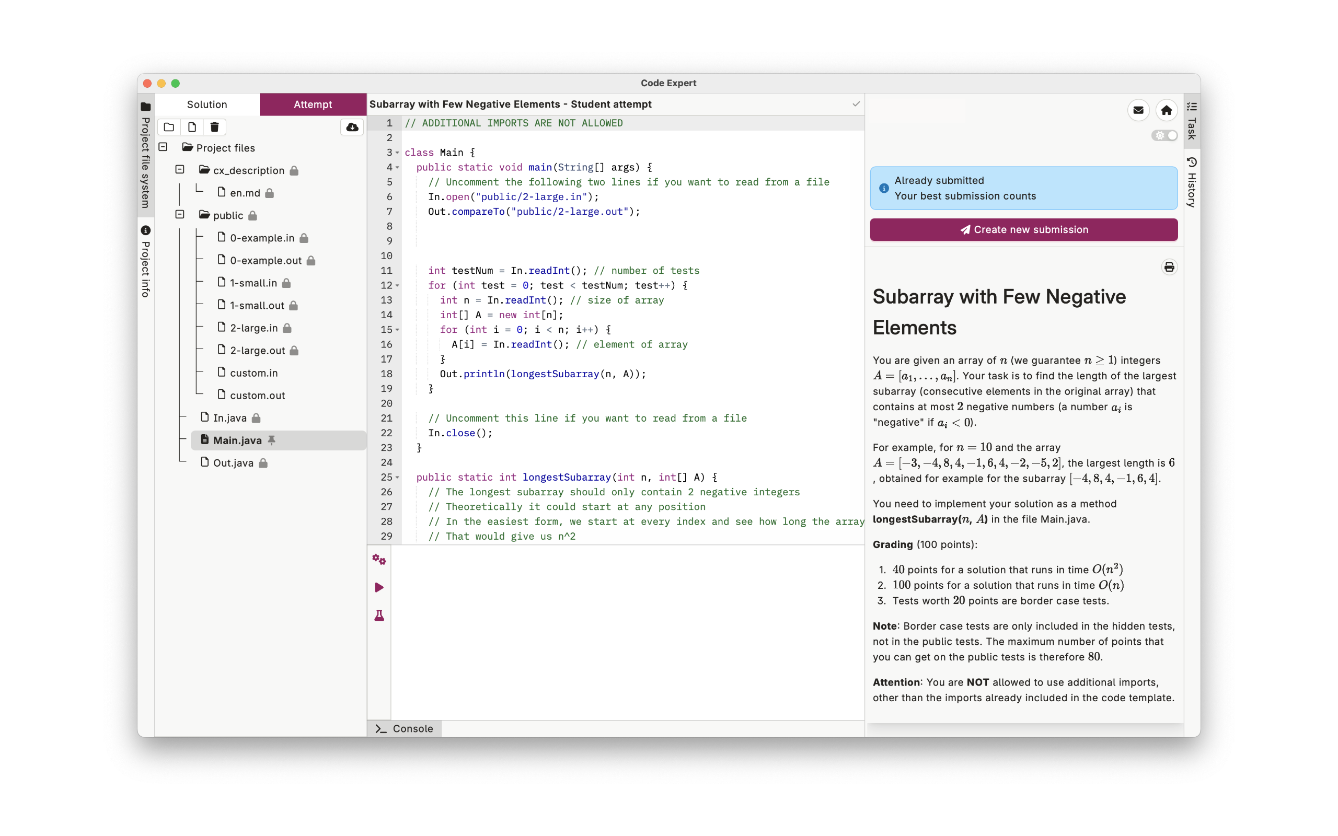Collapse the public folder
Image resolution: width=1338 pixels, height=836 pixels.
(180, 214)
